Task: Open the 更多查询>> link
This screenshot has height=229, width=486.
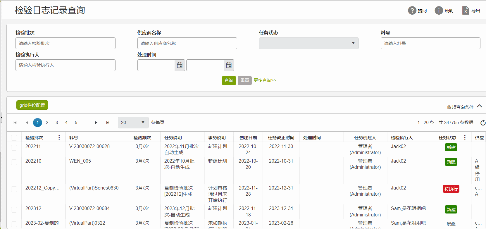Action: [265, 80]
